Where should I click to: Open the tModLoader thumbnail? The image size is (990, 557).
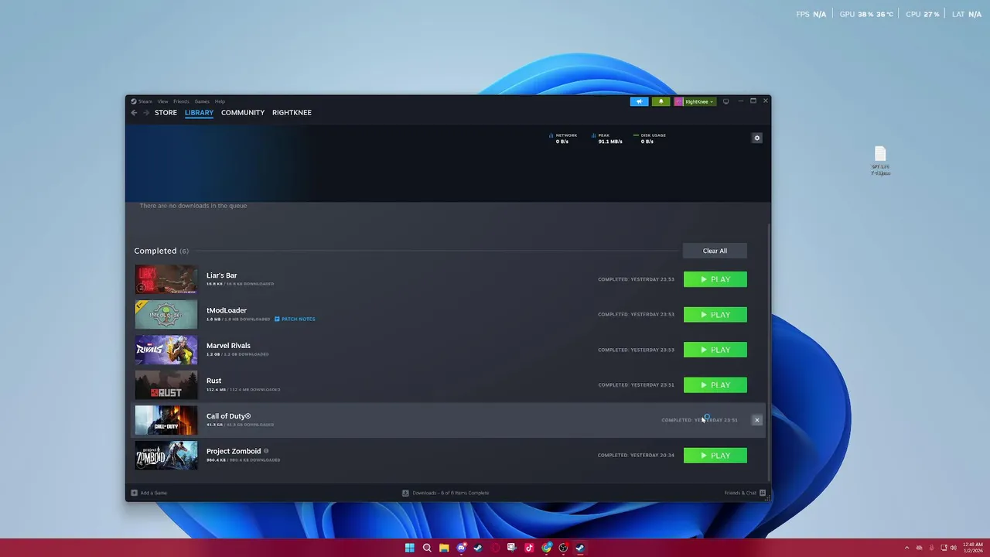click(166, 315)
